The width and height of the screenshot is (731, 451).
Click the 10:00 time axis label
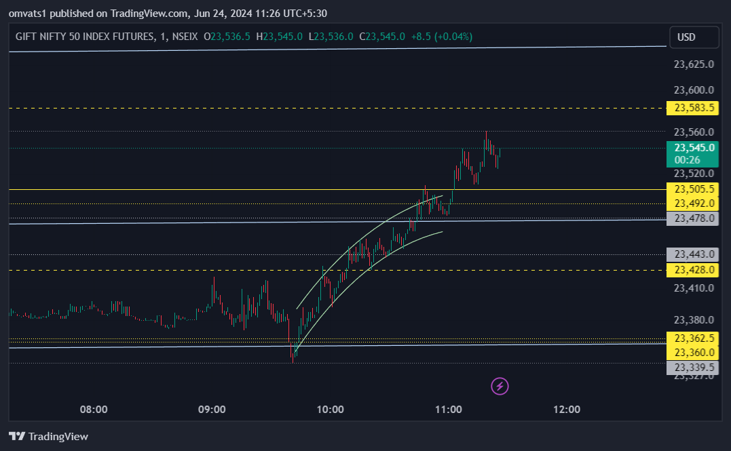(330, 410)
